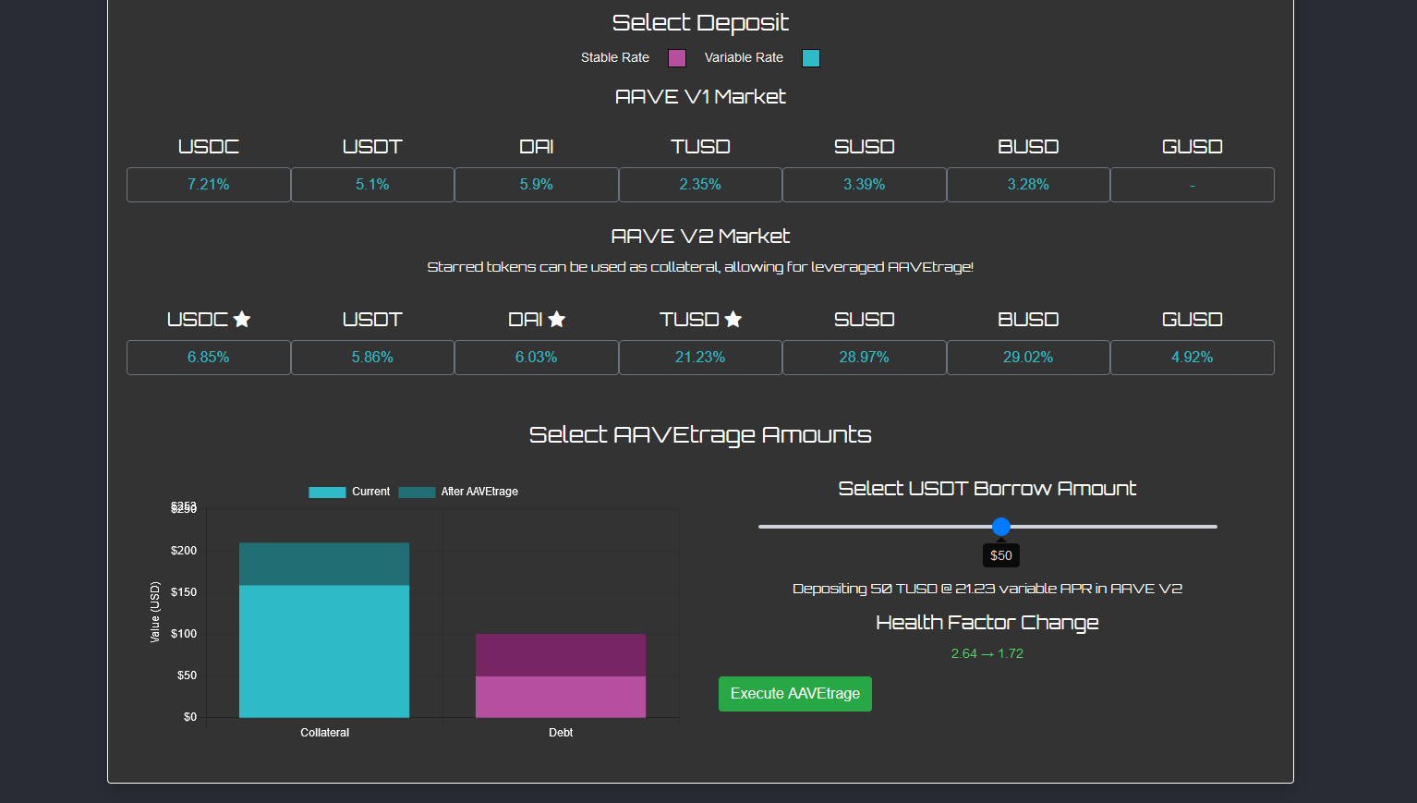Click the Stable Rate legend label

(x=615, y=57)
